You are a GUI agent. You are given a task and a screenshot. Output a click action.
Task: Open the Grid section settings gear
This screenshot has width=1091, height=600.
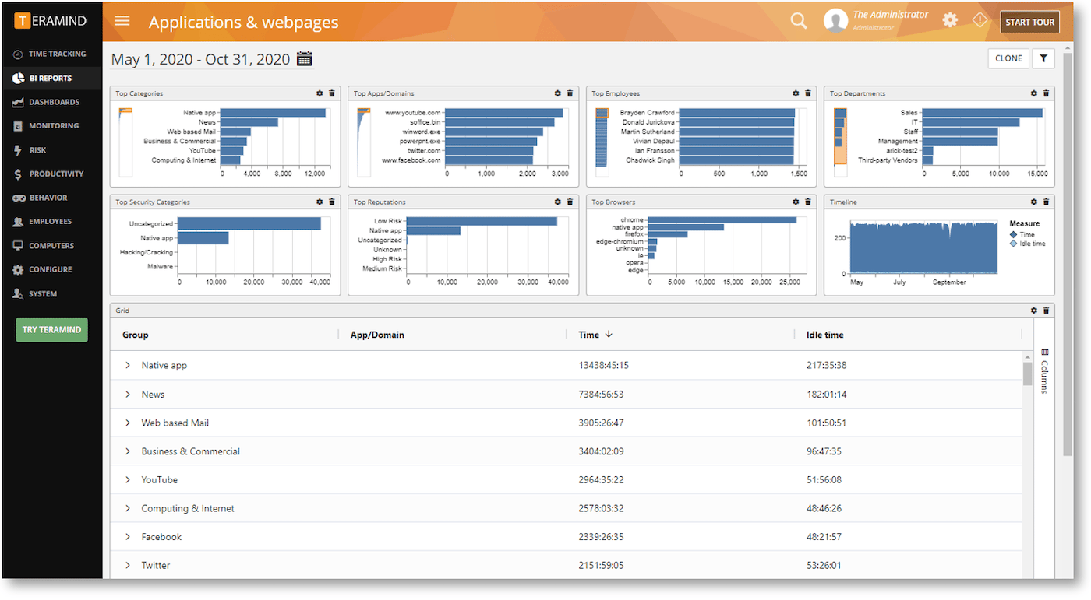(1034, 310)
